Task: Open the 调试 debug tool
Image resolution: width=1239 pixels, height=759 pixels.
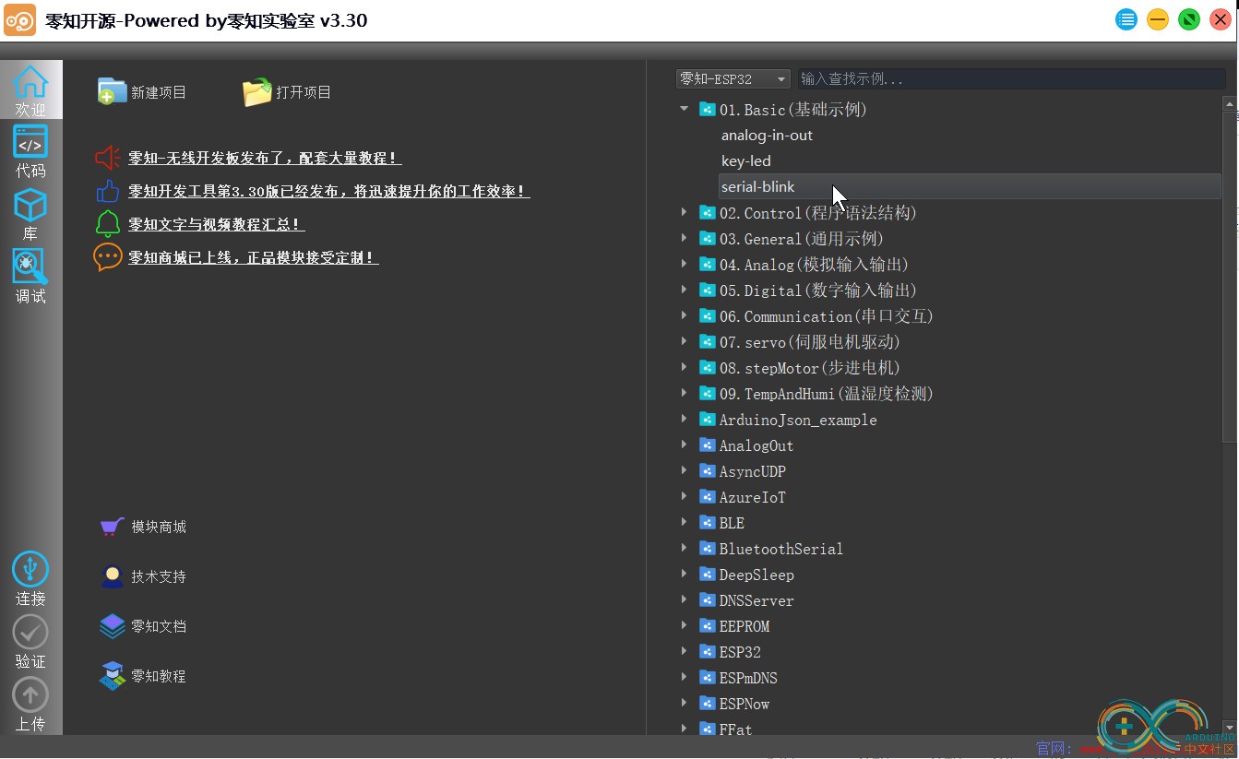Action: tap(30, 267)
